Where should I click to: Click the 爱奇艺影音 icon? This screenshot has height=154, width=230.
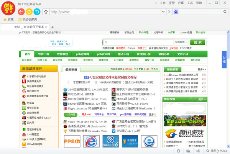pyautogui.click(x=24, y=108)
